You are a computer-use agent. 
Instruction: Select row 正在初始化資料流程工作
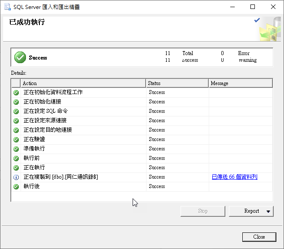pyautogui.click(x=142, y=93)
